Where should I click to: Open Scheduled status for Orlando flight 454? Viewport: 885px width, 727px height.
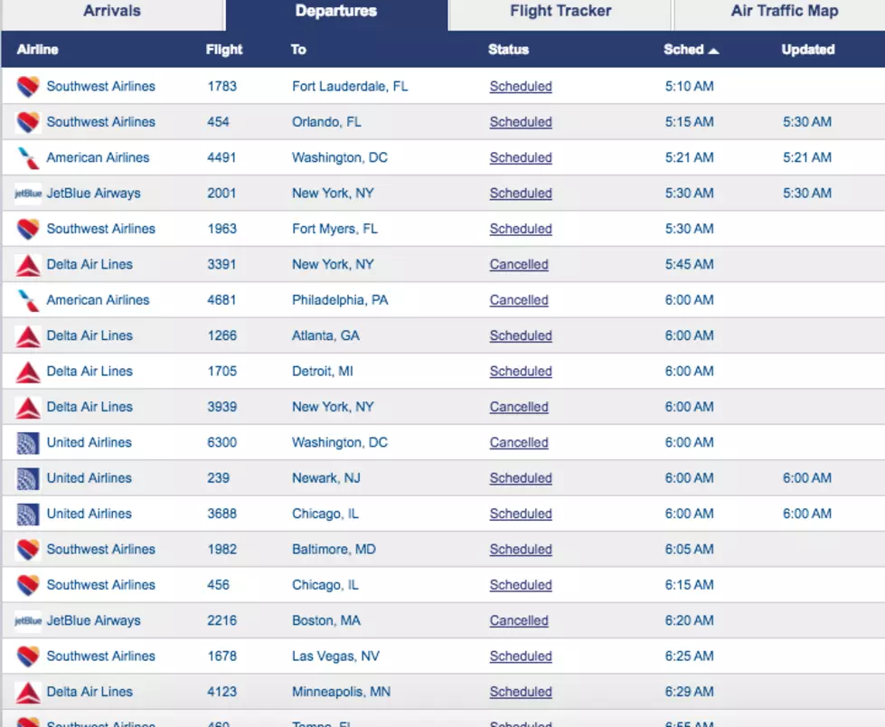[x=521, y=122]
